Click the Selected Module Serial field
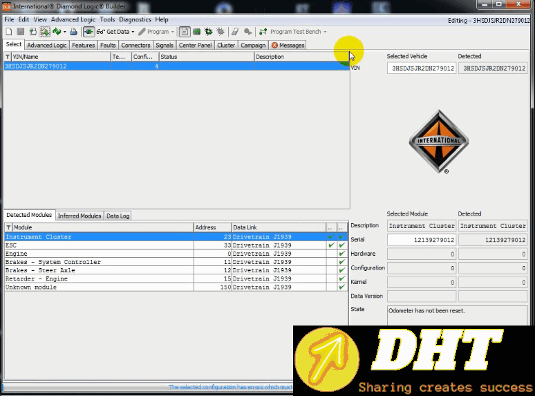535x396 pixels. click(x=422, y=240)
